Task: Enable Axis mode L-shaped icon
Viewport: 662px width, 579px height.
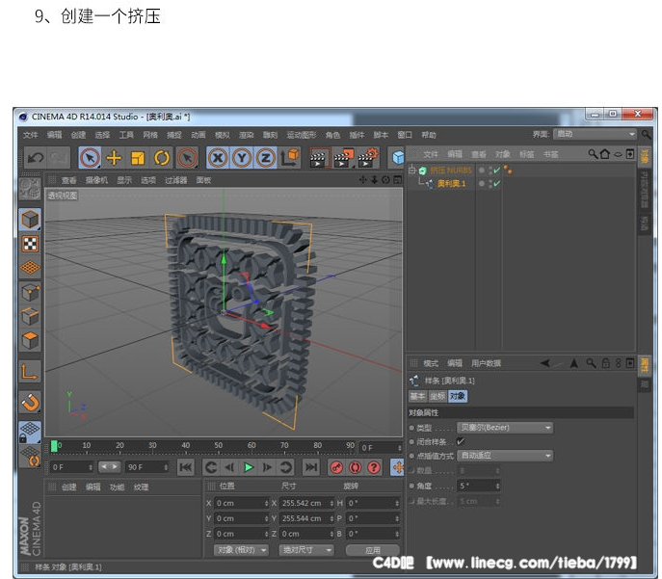Action: point(30,372)
